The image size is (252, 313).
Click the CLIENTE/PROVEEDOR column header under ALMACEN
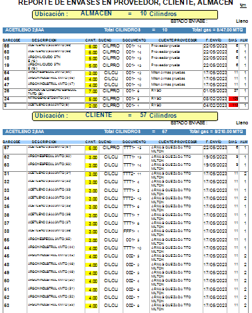pos(177,40)
